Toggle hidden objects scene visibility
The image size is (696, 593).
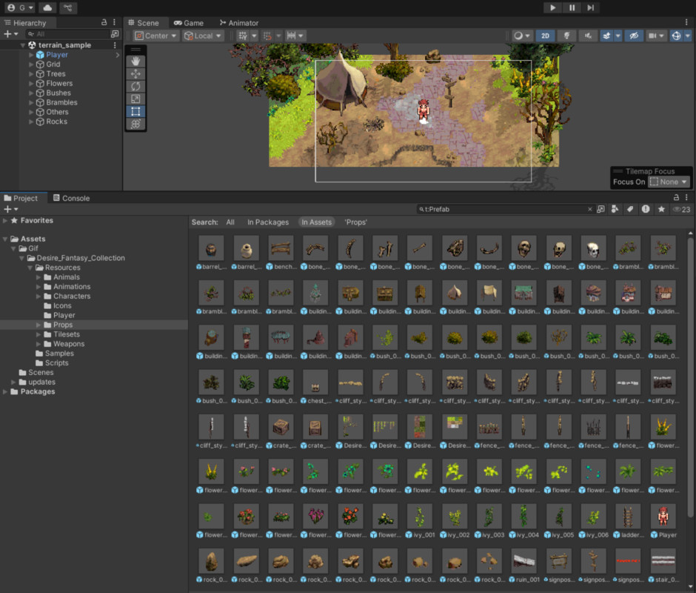[x=635, y=36]
